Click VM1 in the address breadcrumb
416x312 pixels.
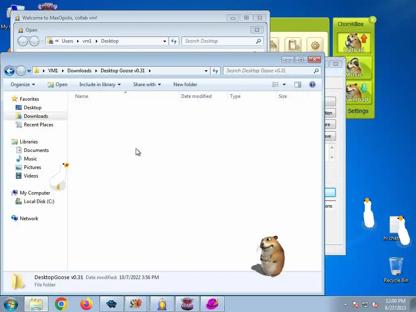click(x=53, y=71)
